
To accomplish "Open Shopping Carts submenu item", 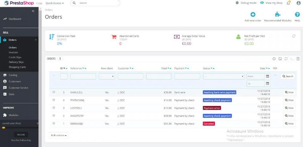I will coord(17,67).
